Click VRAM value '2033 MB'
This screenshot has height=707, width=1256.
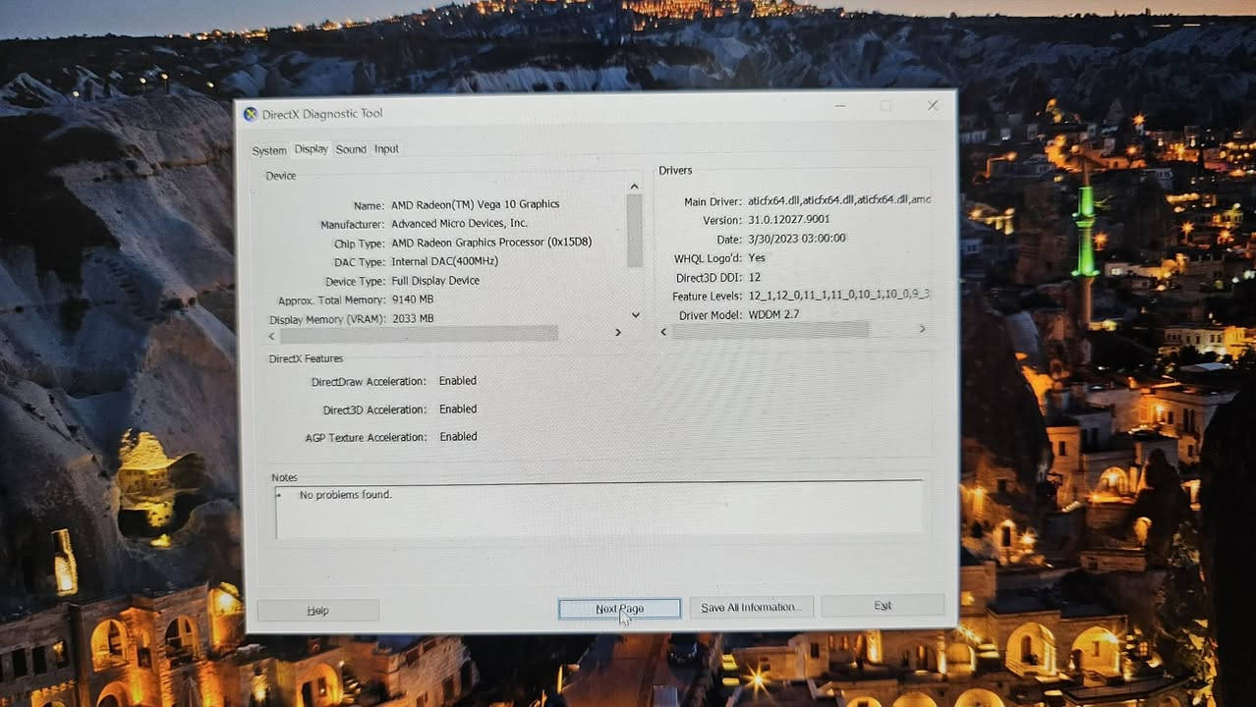coord(412,319)
